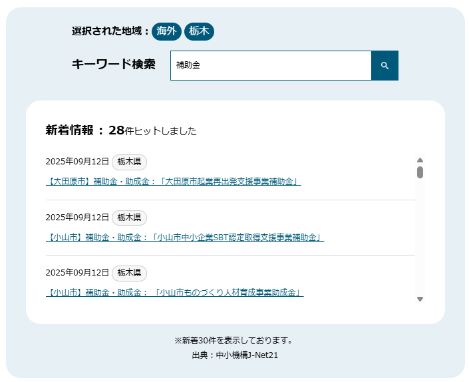Click the 栃木県 tag on the 大田原市 entry
The width and height of the screenshot is (469, 382).
click(x=129, y=162)
